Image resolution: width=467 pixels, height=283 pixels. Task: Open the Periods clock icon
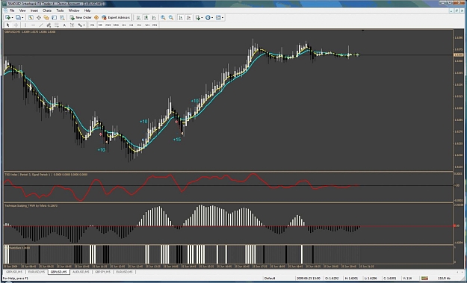[208, 18]
